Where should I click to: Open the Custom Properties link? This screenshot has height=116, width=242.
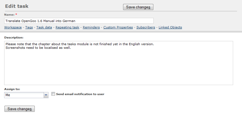(x=118, y=27)
